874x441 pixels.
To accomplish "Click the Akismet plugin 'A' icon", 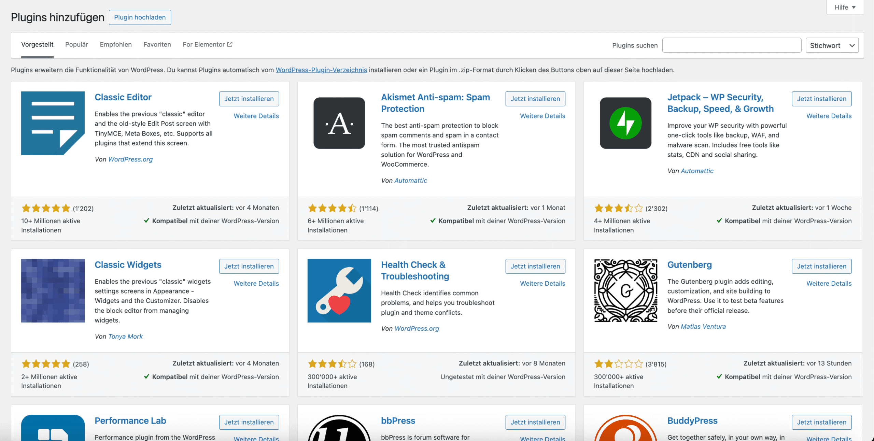I will [339, 123].
